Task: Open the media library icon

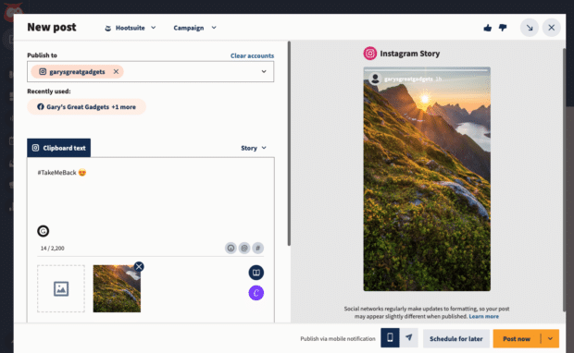Action: tap(256, 273)
